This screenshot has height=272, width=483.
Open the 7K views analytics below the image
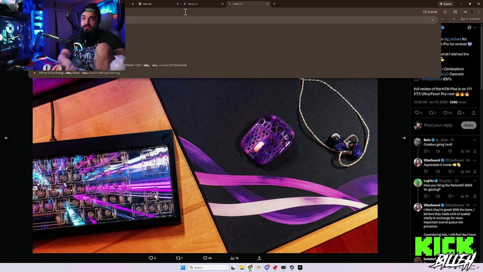tap(234, 258)
